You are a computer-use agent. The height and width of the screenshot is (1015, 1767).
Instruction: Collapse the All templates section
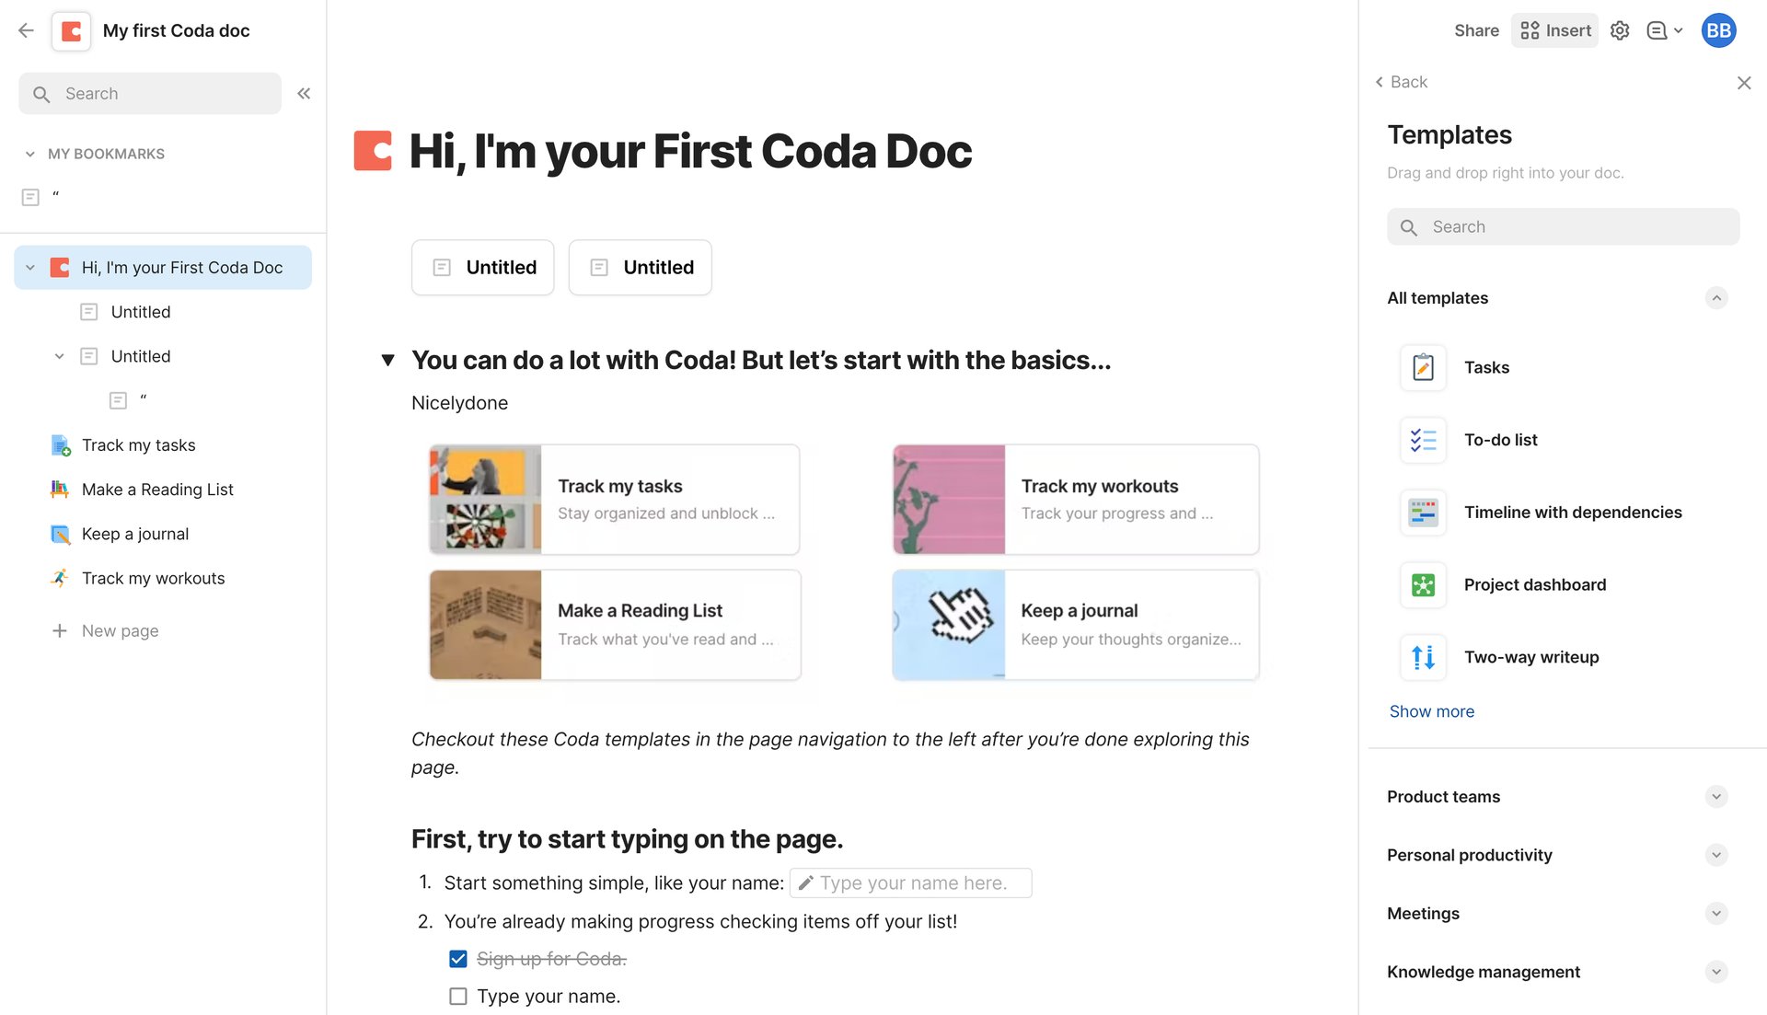point(1715,298)
